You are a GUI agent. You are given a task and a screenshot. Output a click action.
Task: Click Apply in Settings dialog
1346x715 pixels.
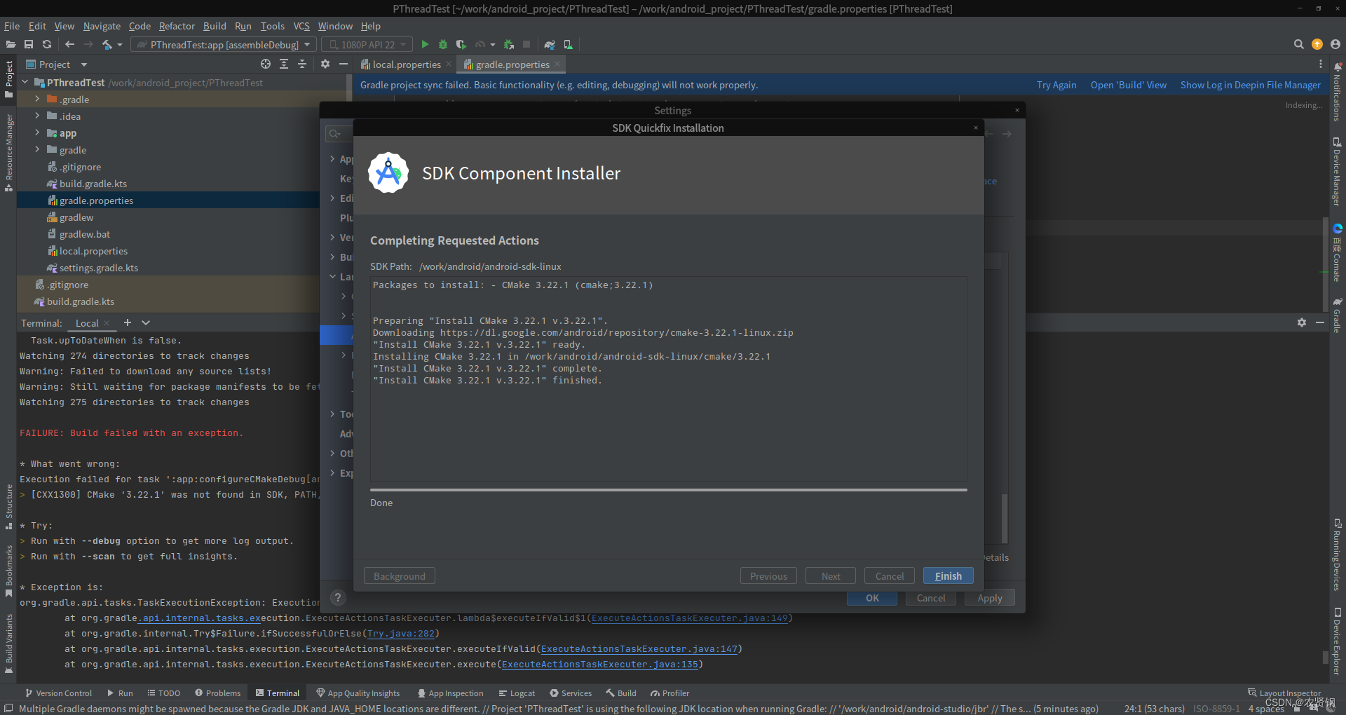click(x=990, y=598)
